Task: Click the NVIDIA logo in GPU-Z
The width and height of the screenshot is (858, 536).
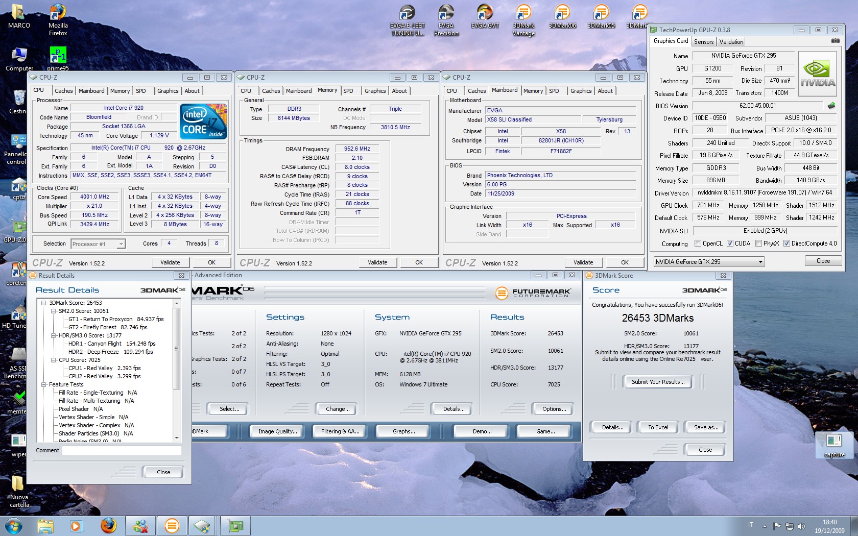Action: (817, 74)
